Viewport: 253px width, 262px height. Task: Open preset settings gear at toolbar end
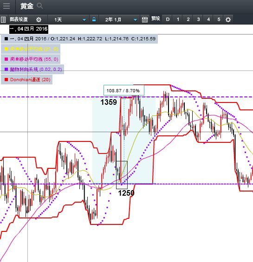pyautogui.click(x=228, y=20)
